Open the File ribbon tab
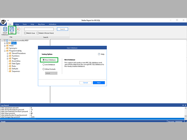 tap(10, 24)
